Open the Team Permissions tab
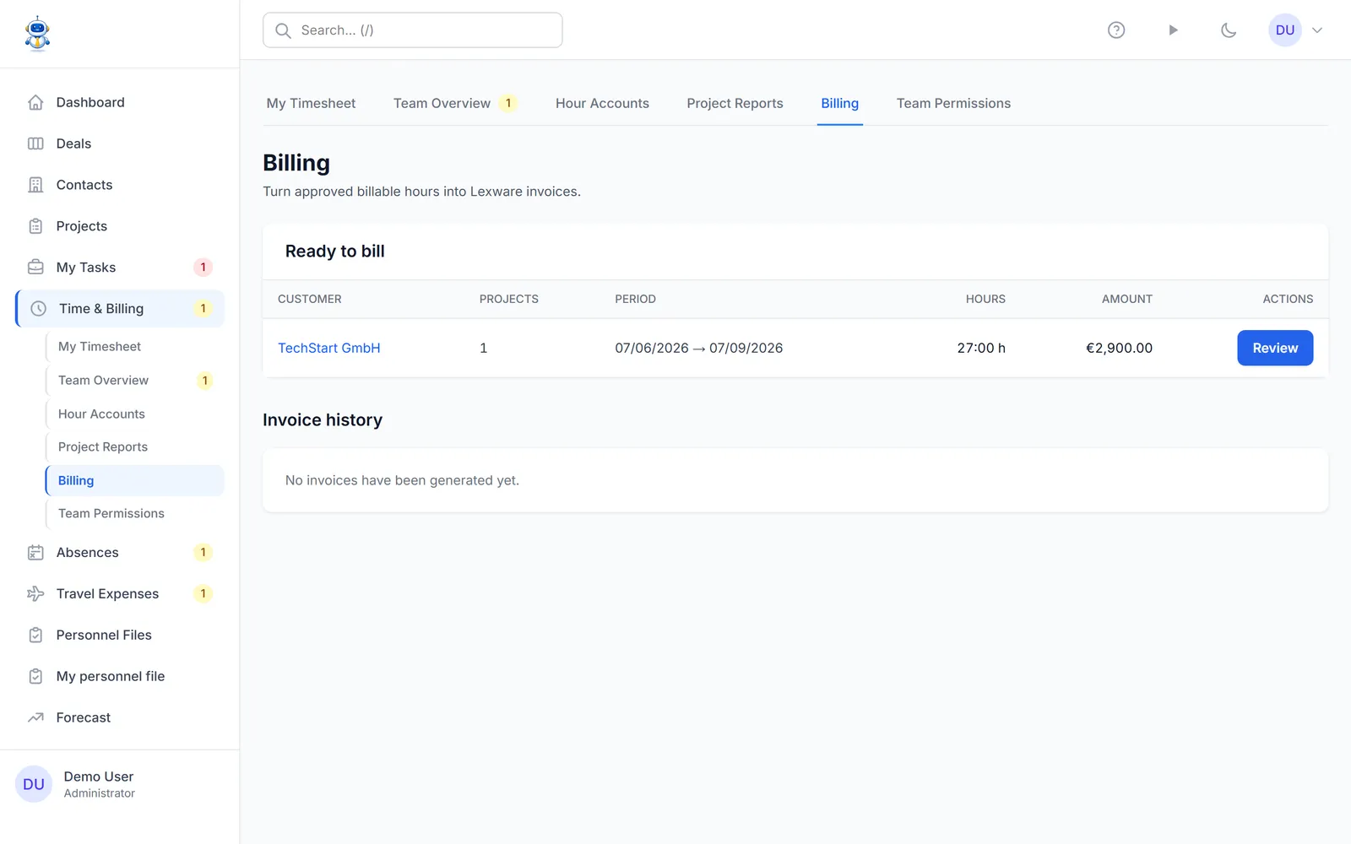The width and height of the screenshot is (1351, 844). [953, 103]
